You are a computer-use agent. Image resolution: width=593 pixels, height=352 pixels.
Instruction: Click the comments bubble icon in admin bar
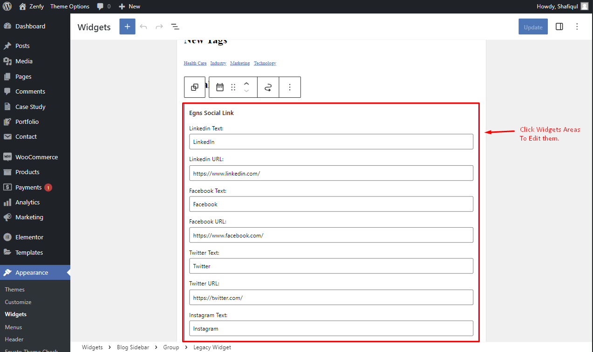pos(100,7)
